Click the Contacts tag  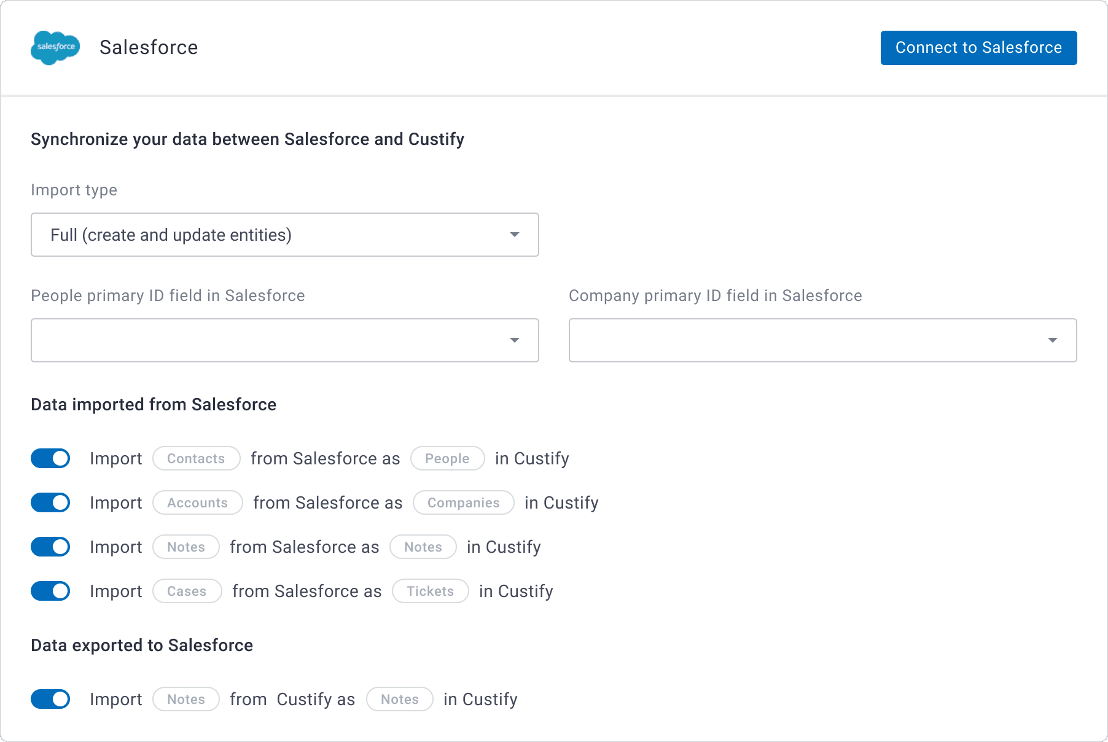pyautogui.click(x=196, y=458)
